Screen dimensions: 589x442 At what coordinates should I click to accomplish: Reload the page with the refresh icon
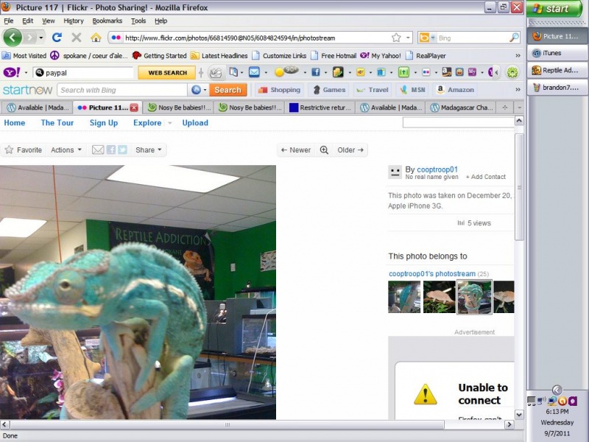(57, 38)
